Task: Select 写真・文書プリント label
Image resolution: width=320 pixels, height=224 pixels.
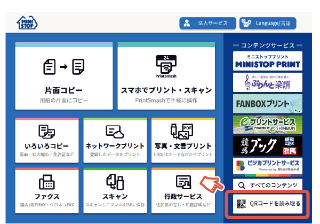Action: [x=183, y=146]
